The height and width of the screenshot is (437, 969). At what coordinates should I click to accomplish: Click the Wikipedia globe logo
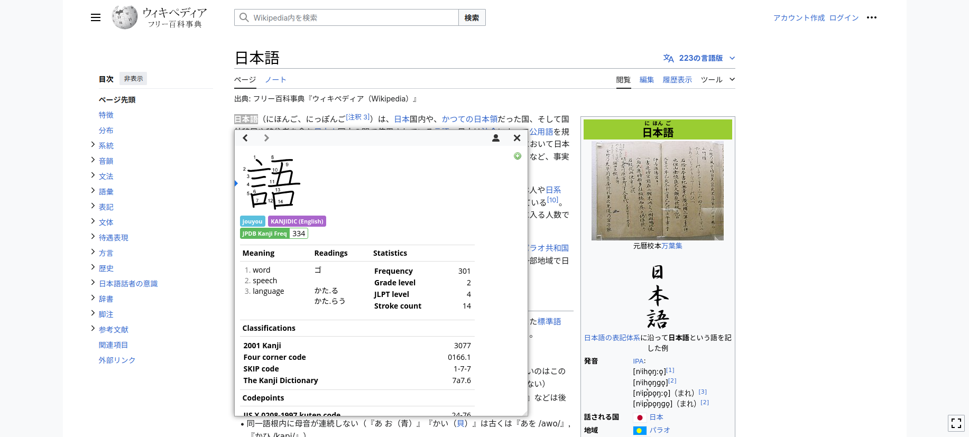[125, 17]
